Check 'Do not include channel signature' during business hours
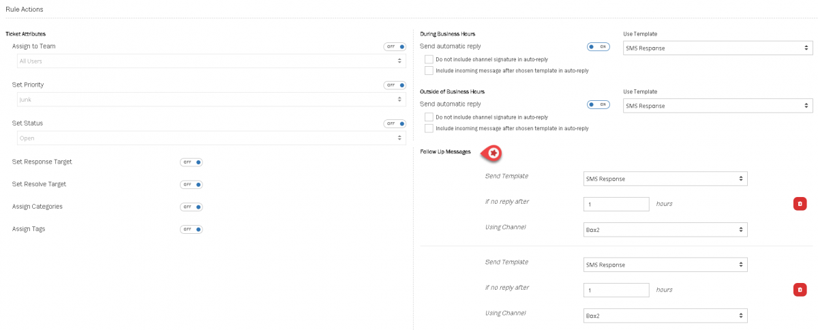This screenshot has height=330, width=818. [429, 59]
